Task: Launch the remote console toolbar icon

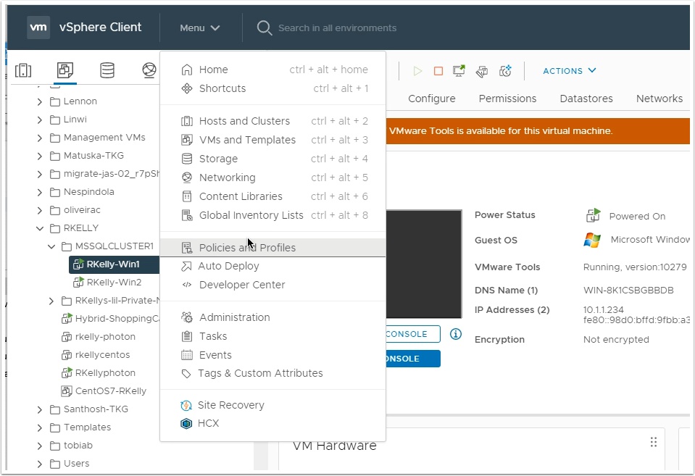Action: (459, 70)
